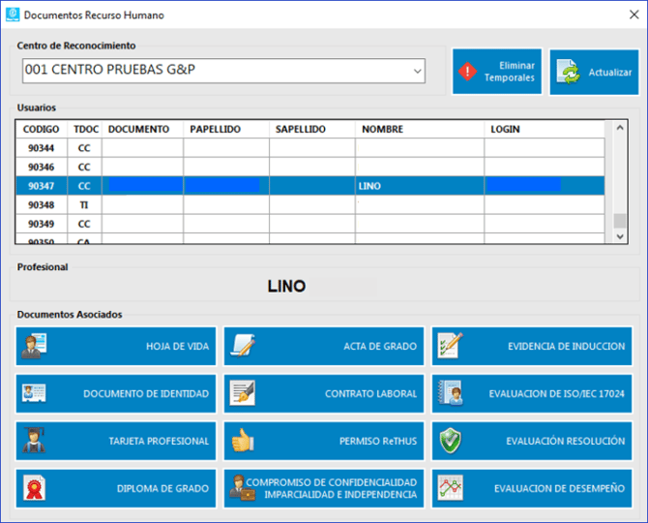Select user row with code 90349
The image size is (648, 523).
[310, 224]
